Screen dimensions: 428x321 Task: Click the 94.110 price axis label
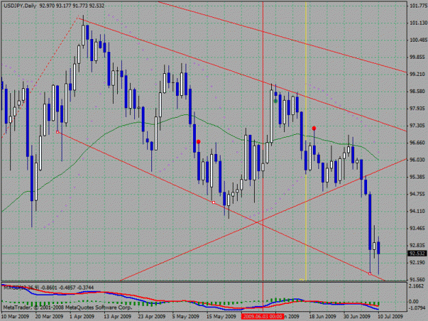(x=418, y=211)
